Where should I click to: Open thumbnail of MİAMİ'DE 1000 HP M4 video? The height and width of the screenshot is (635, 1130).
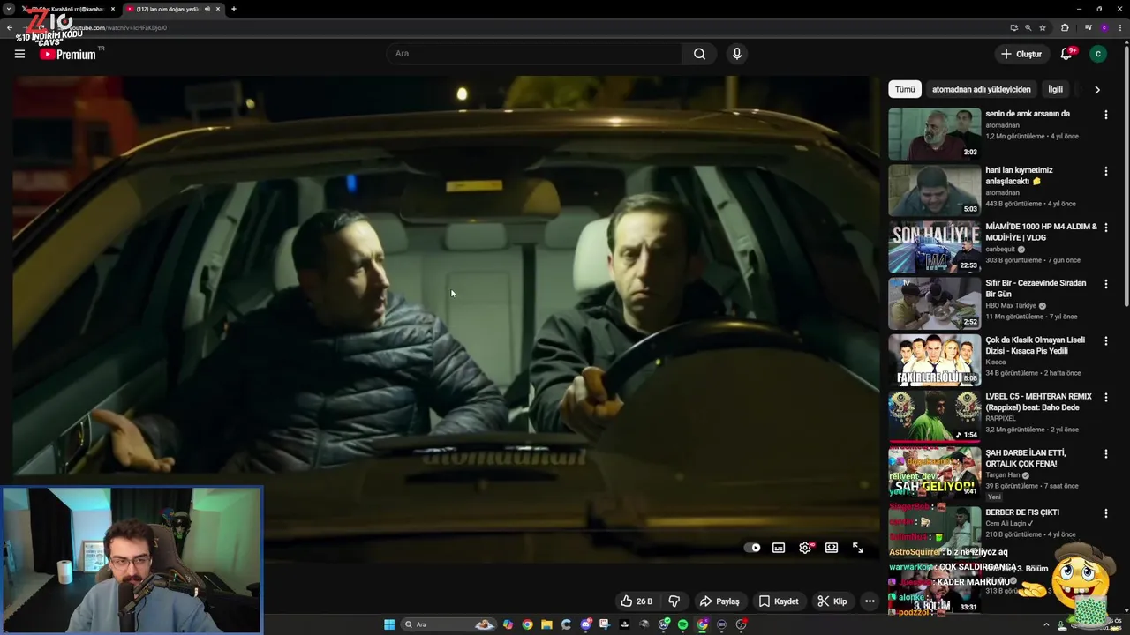click(934, 247)
